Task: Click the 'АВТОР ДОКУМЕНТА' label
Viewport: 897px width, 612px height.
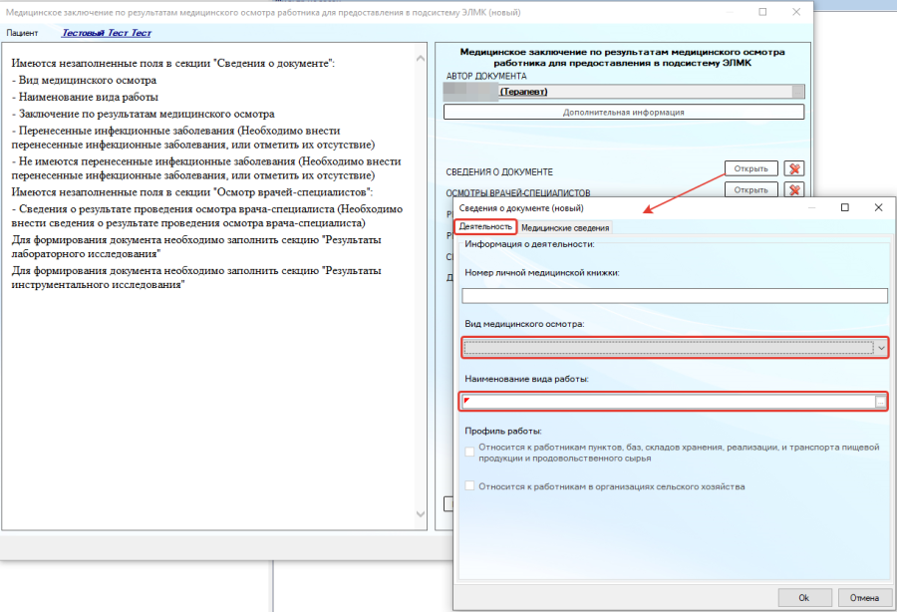Action: (486, 76)
